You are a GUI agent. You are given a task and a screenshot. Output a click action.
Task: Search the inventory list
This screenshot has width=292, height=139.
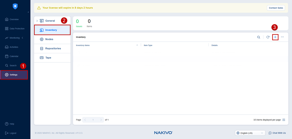tap(259, 37)
